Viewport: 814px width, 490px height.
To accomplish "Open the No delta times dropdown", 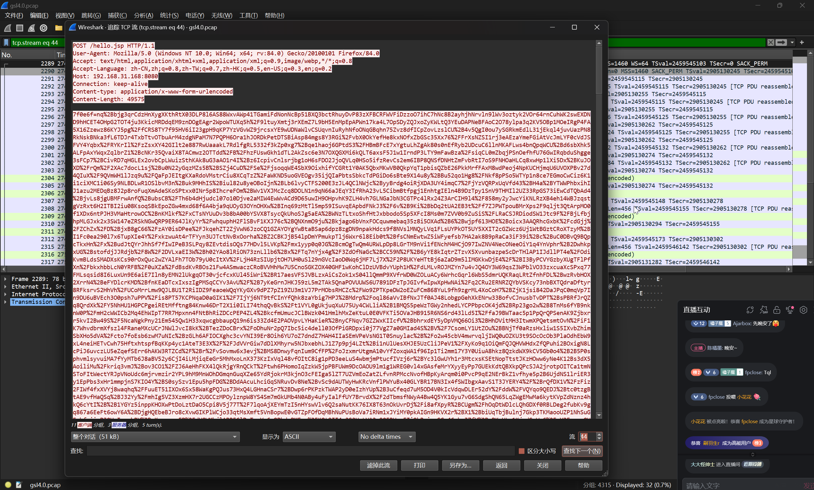I will pos(387,437).
